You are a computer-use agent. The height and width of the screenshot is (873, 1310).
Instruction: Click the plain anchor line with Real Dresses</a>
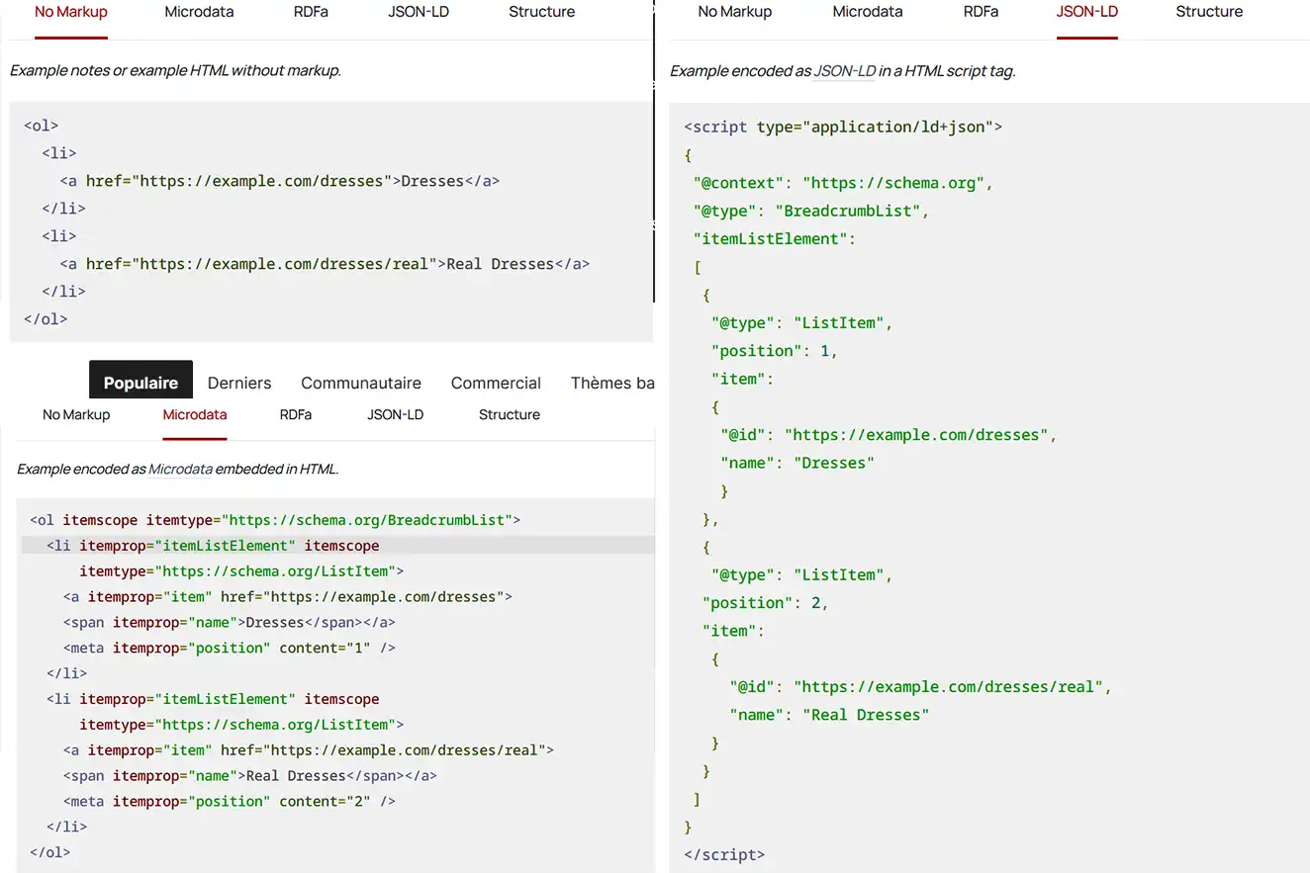tap(325, 264)
